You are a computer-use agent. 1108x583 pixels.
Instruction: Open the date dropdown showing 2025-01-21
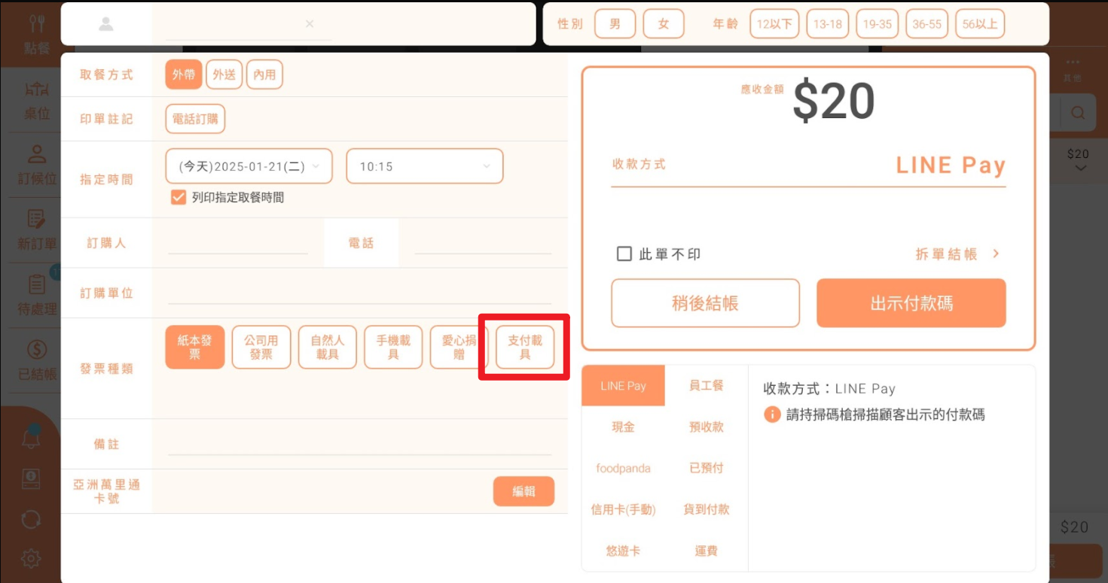[249, 166]
